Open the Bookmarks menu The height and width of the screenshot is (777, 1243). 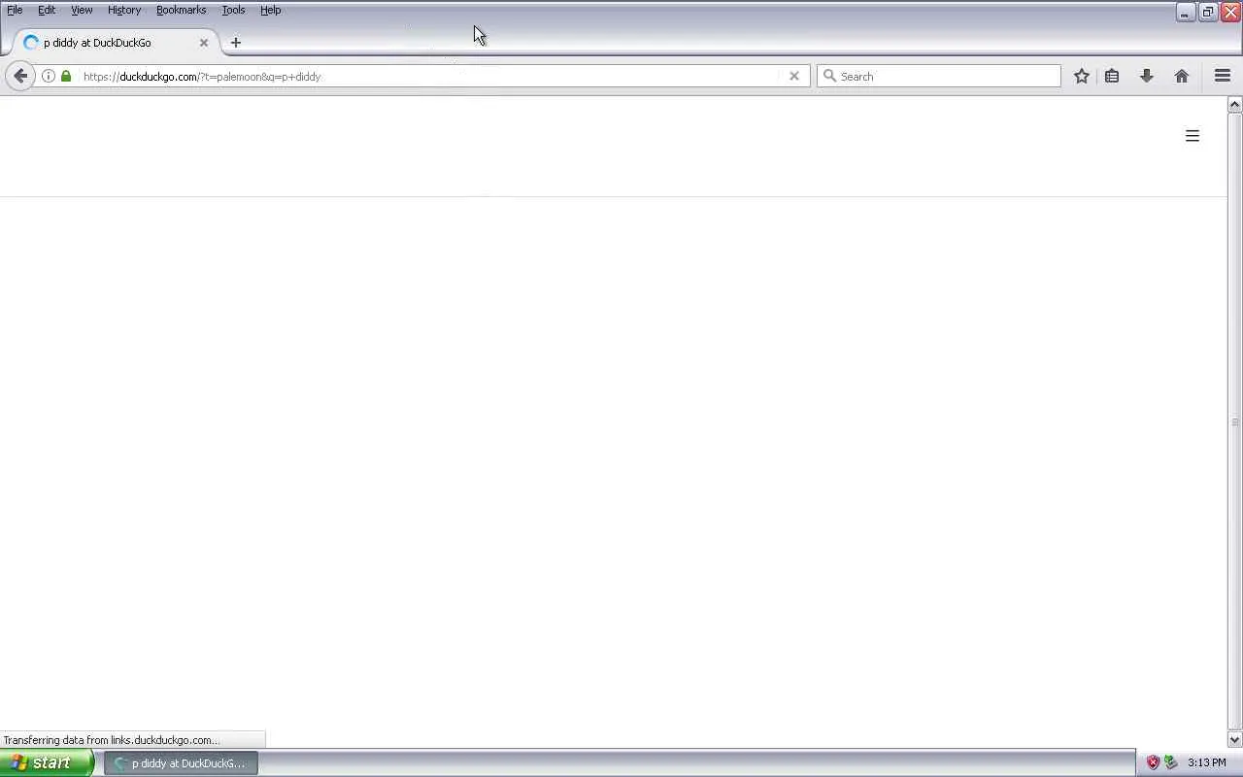[181, 10]
